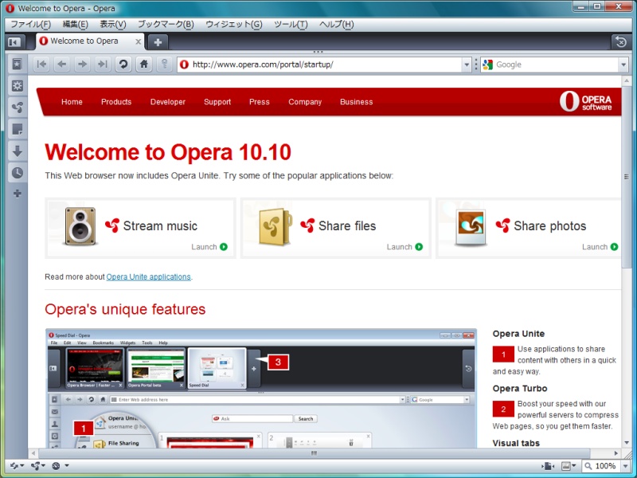This screenshot has height=478, width=637.
Task: Click the horizontal scrollbar right arrow
Action: click(616, 453)
